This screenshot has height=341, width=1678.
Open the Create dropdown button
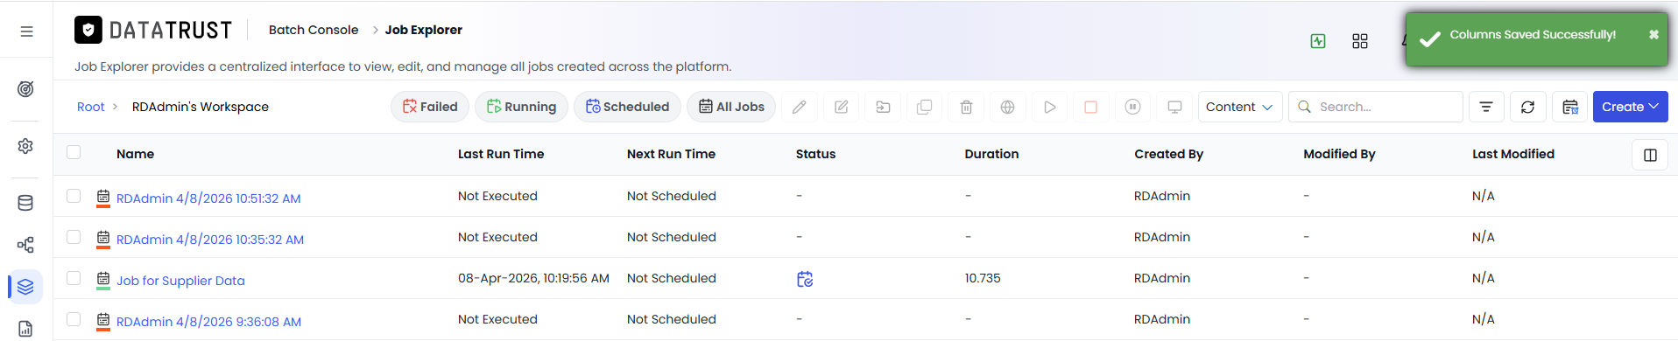tap(1630, 107)
